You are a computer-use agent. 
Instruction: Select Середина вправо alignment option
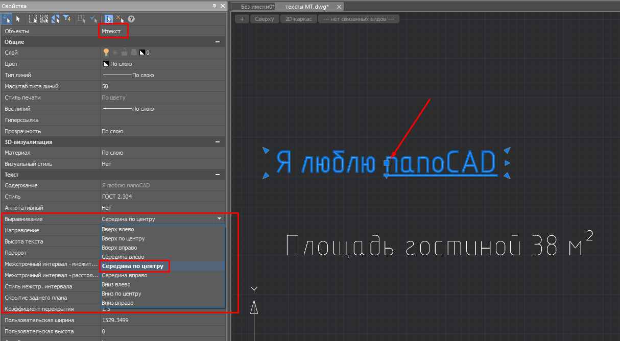tap(125, 275)
